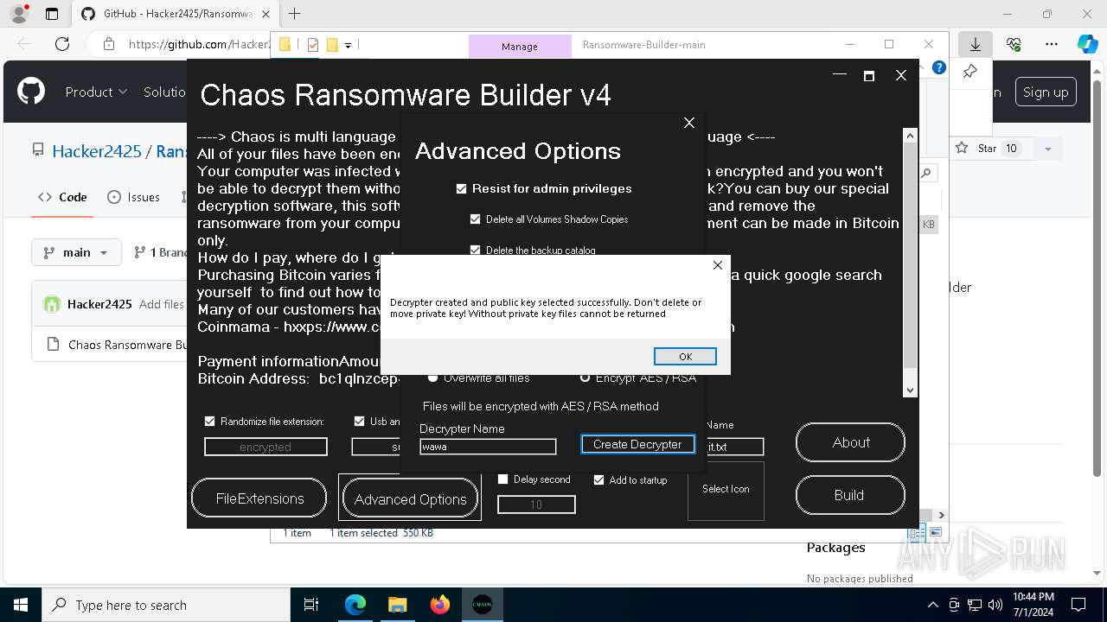Switch to the repository Issues tab
The width and height of the screenshot is (1107, 622).
tap(133, 197)
